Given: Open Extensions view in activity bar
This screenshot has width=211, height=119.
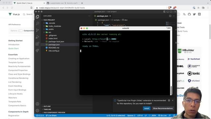Looking at the screenshot, I should 37,44.
